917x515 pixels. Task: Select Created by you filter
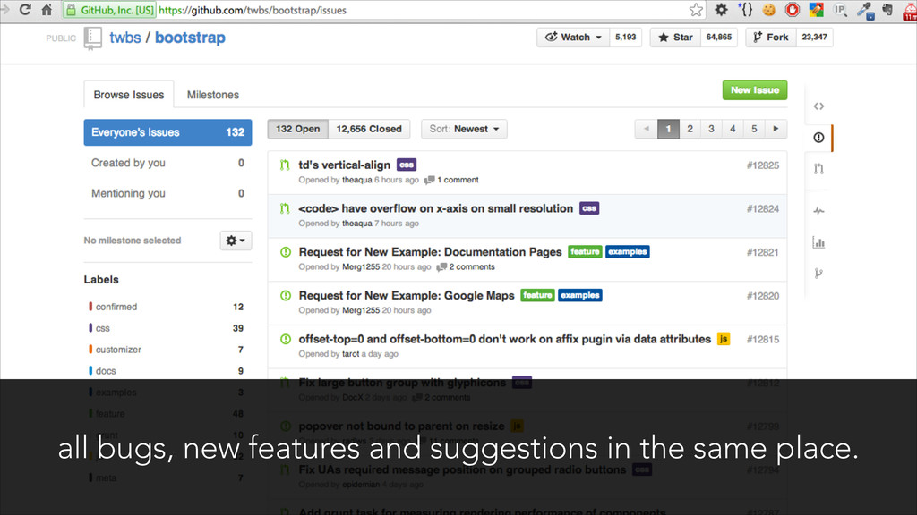pos(167,163)
